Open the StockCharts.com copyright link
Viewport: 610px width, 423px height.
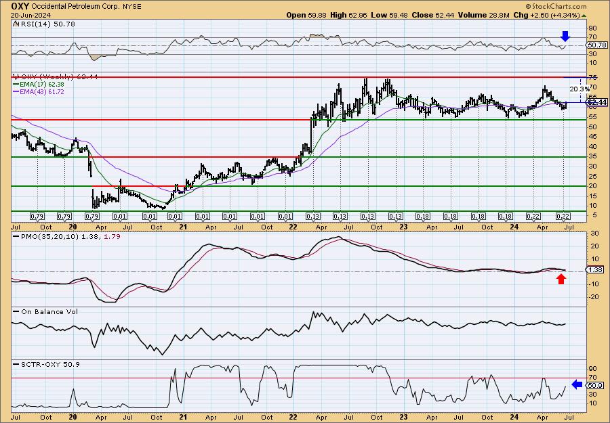556,6
